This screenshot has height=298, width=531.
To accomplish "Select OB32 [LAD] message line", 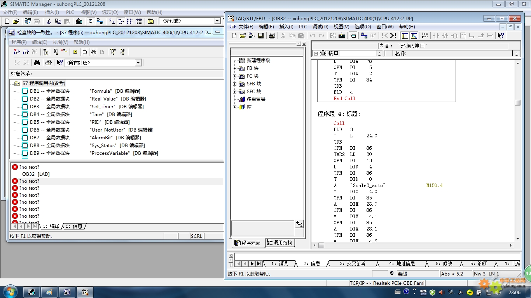I will click(36, 174).
